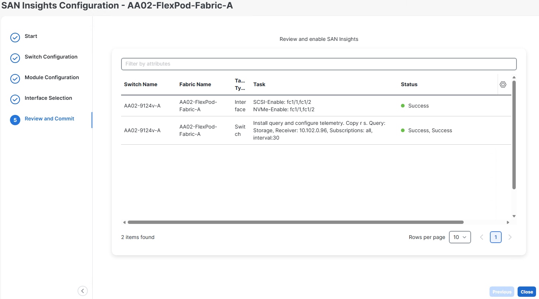Click the horizontal scroll left arrow
539x299 pixels.
coord(124,222)
